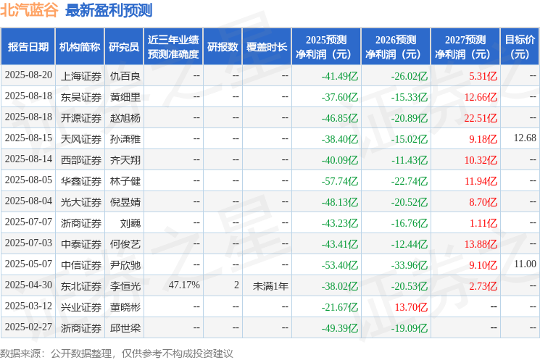Screen dimensions: 540x360
Task: Click the target price 12.68
Action: click(525, 138)
